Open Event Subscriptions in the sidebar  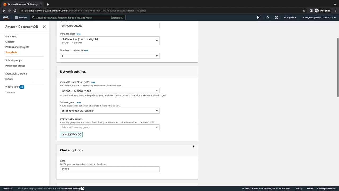pyautogui.click(x=16, y=73)
